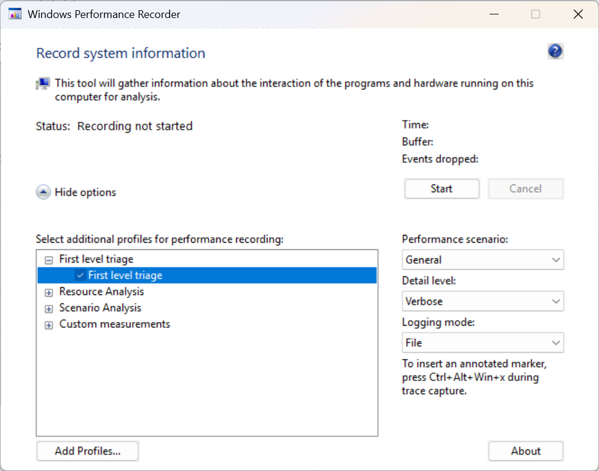Expand the Scenario Analysis tree node
The image size is (599, 471).
(49, 308)
